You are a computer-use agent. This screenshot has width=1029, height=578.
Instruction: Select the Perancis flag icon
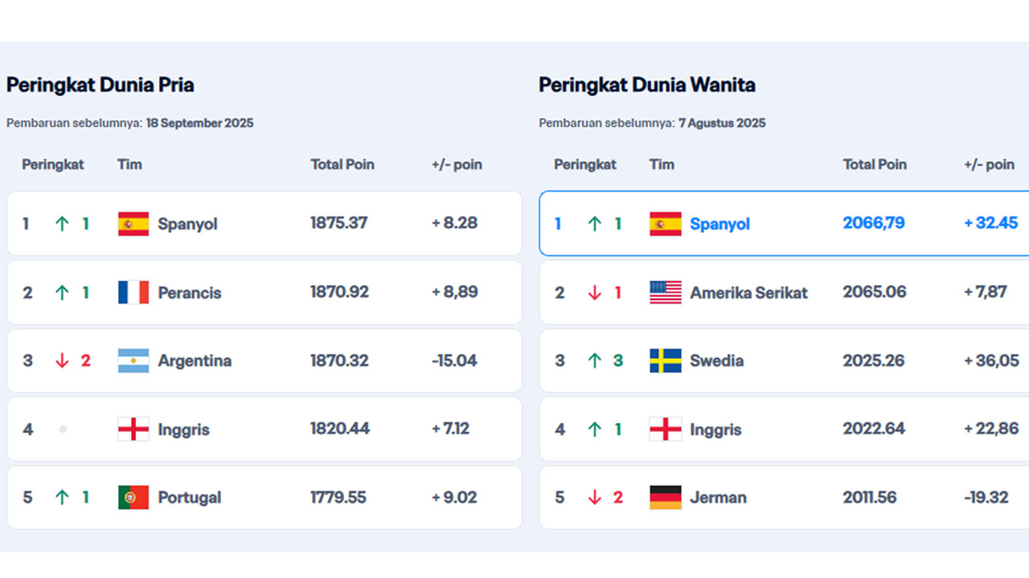point(133,292)
